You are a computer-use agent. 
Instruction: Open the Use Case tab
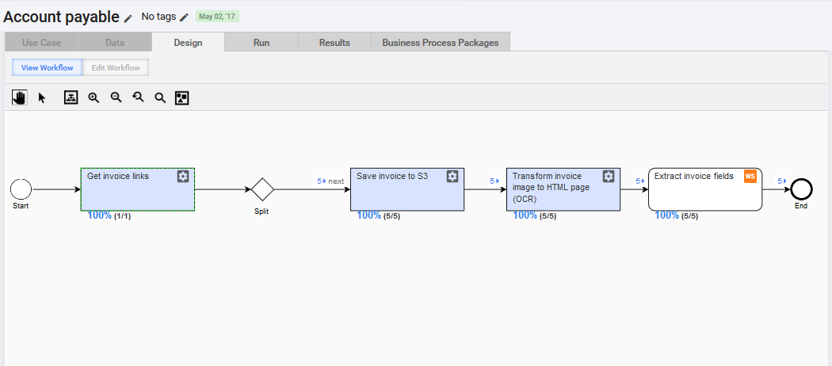[x=41, y=43]
